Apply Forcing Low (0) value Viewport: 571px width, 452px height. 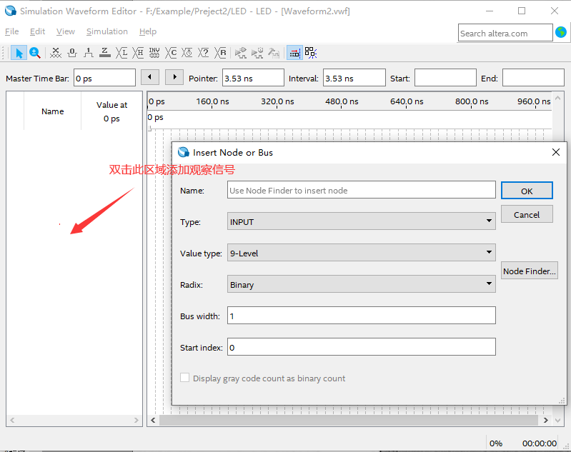[72, 53]
